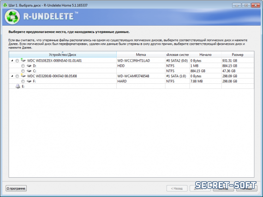Click the 1 MB start offset cell
Screen dimensions: 263x197
(x=194, y=66)
